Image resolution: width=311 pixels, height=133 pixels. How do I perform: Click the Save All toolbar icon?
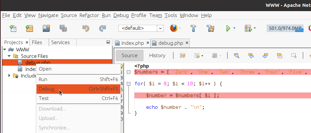point(63,28)
